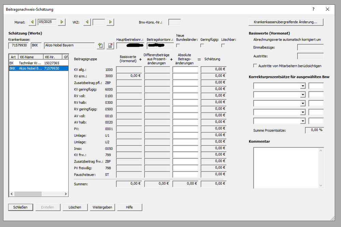Screen dimensions: 341x227
Task: Check Austritte von Mitarbeitern berücksichtigen
Action: pyautogui.click(x=255, y=66)
